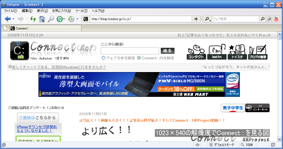Open the 編集(E) menu

27,11
